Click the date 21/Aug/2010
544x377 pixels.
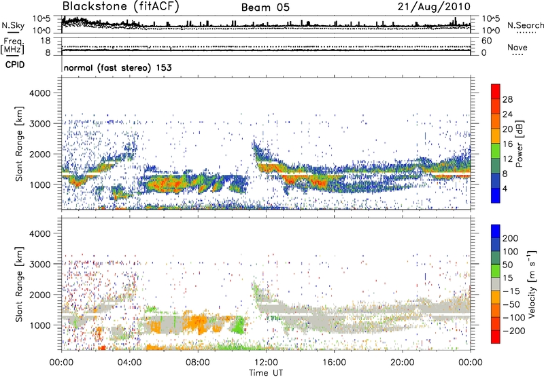pyautogui.click(x=434, y=7)
